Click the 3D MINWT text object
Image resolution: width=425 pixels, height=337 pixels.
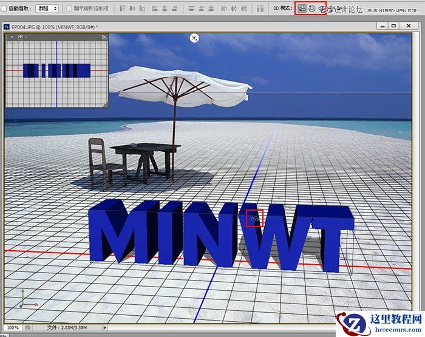[221, 236]
